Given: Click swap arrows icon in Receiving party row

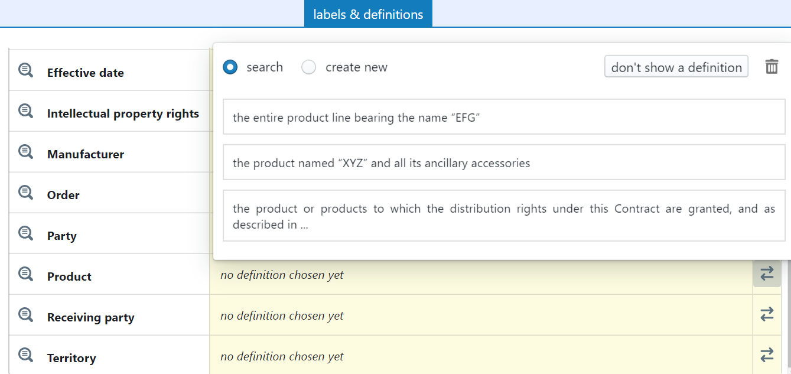Looking at the screenshot, I should 767,314.
